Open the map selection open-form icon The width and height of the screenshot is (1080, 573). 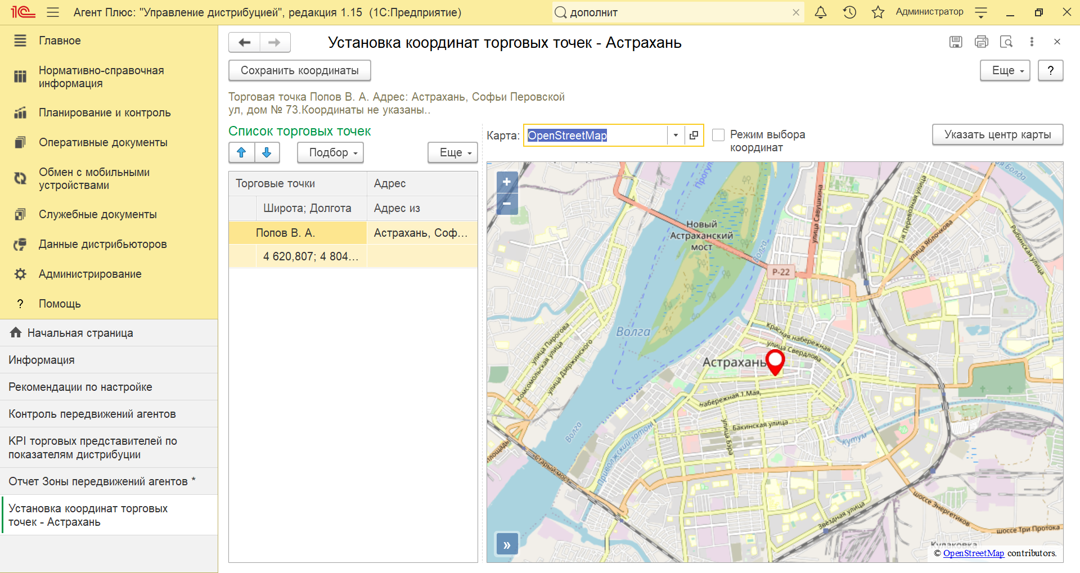point(694,136)
